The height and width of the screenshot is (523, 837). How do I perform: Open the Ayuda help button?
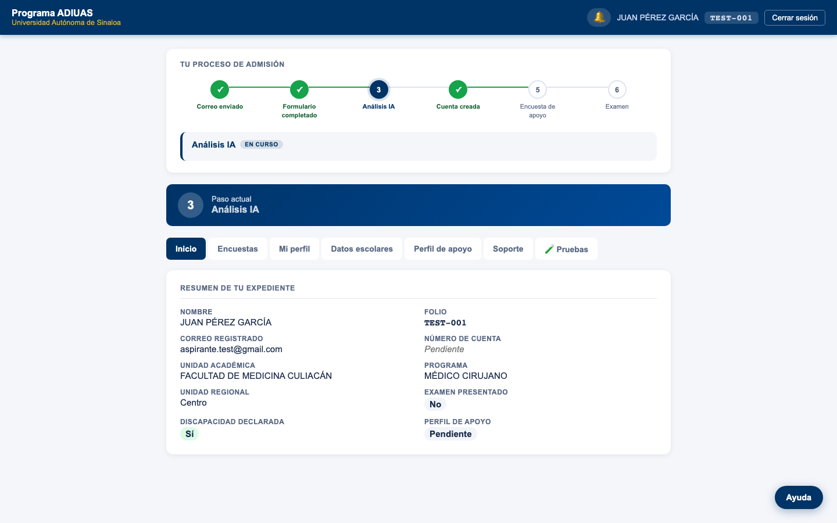pos(799,497)
